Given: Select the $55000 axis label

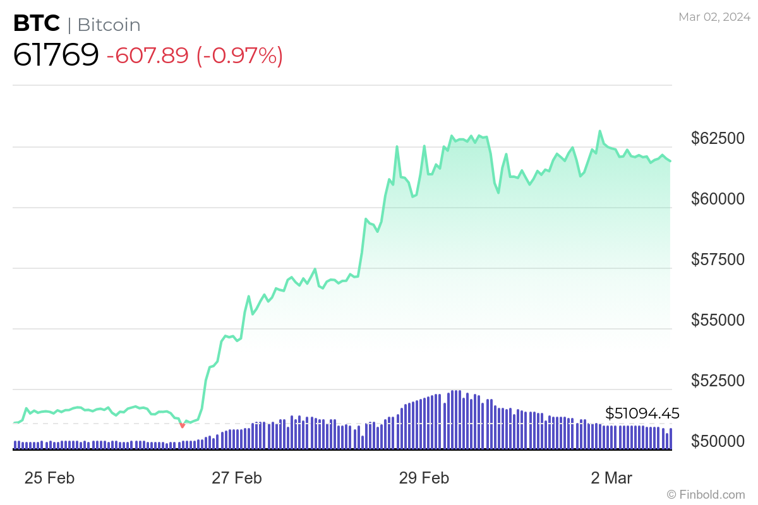Looking at the screenshot, I should pyautogui.click(x=717, y=319).
